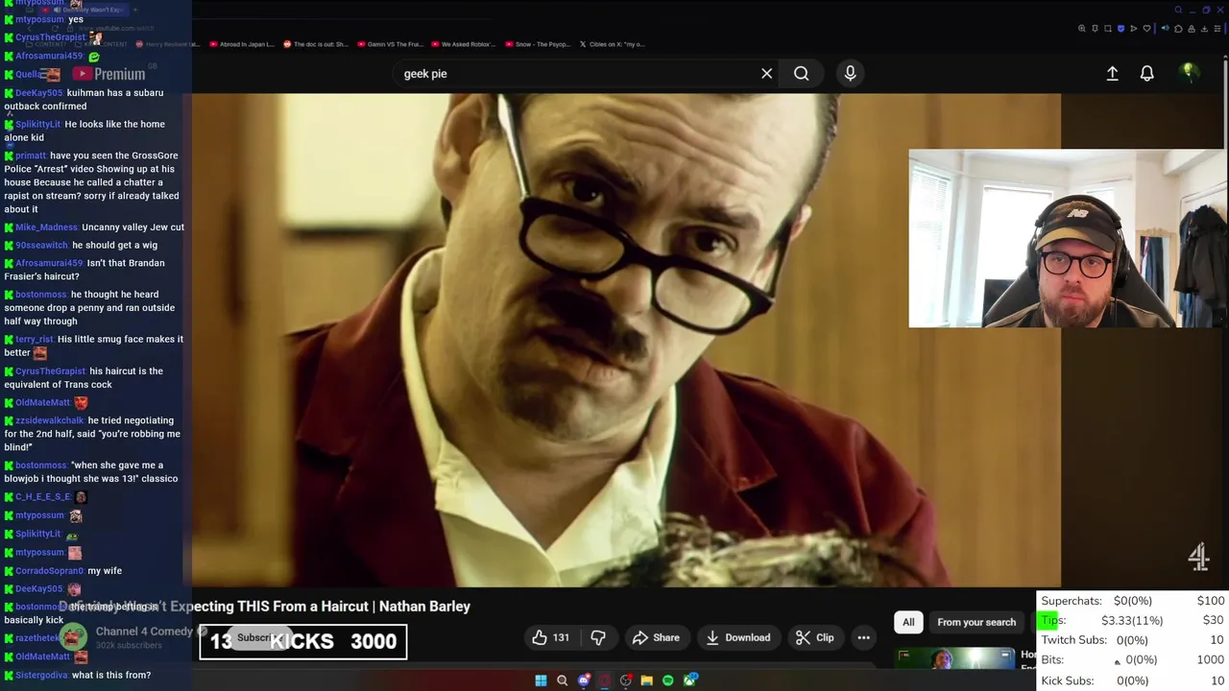Image resolution: width=1229 pixels, height=691 pixels.
Task: Switch to 'Snow - The Psycop...' tab
Action: pos(537,44)
